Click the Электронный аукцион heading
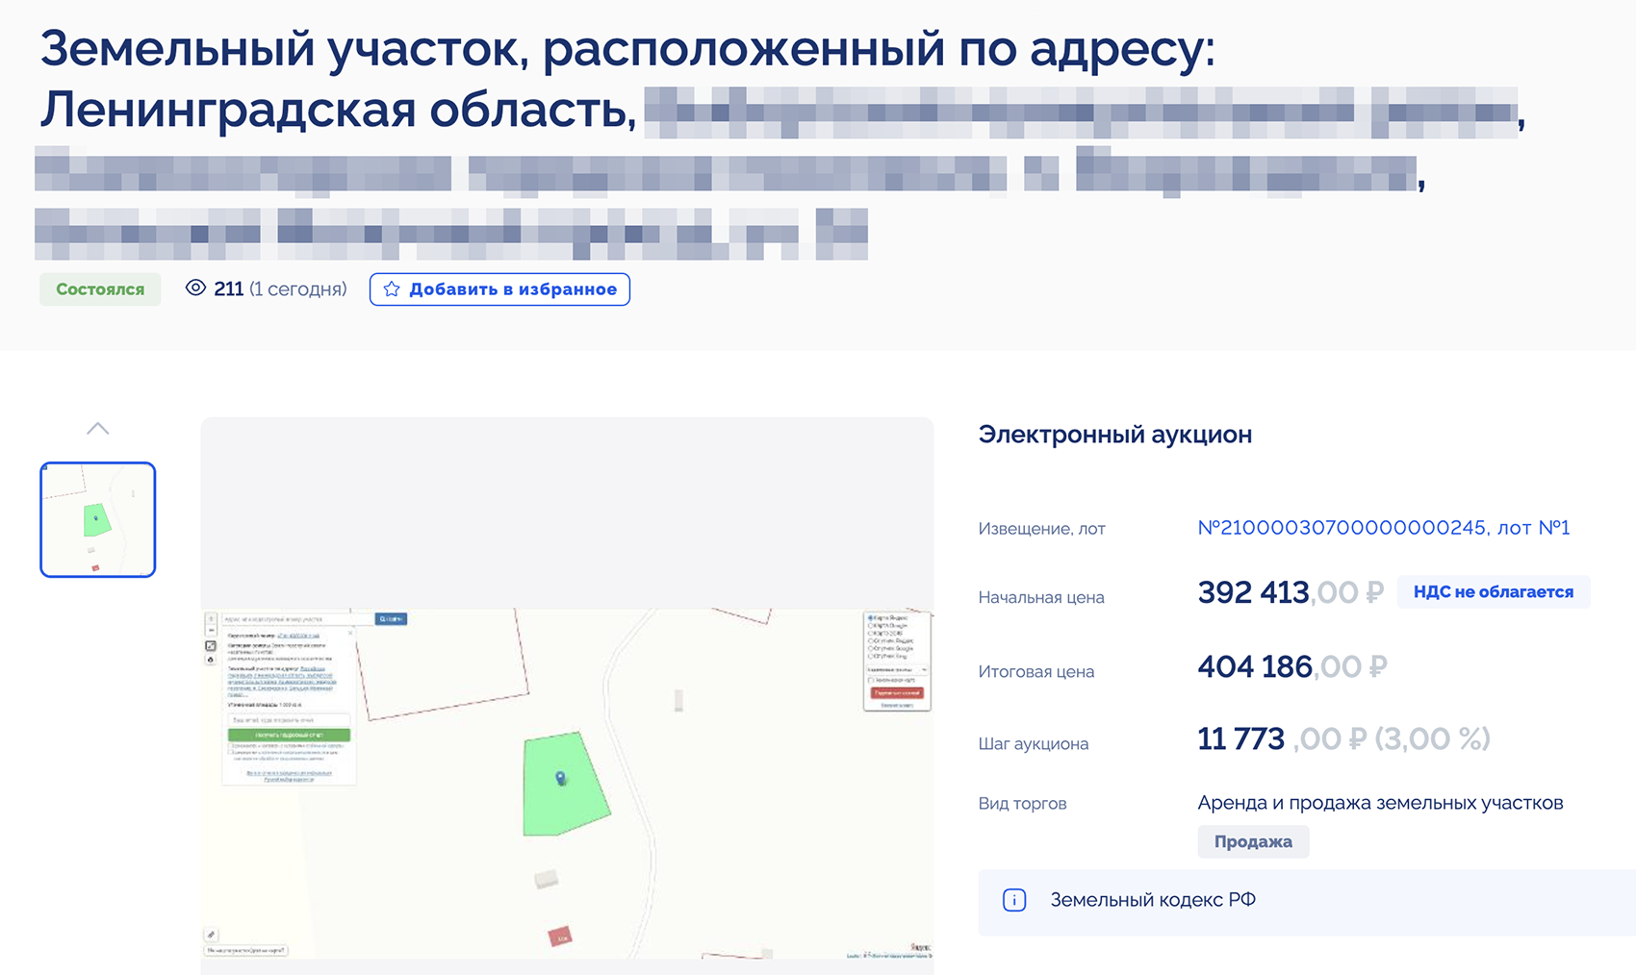 [1114, 435]
